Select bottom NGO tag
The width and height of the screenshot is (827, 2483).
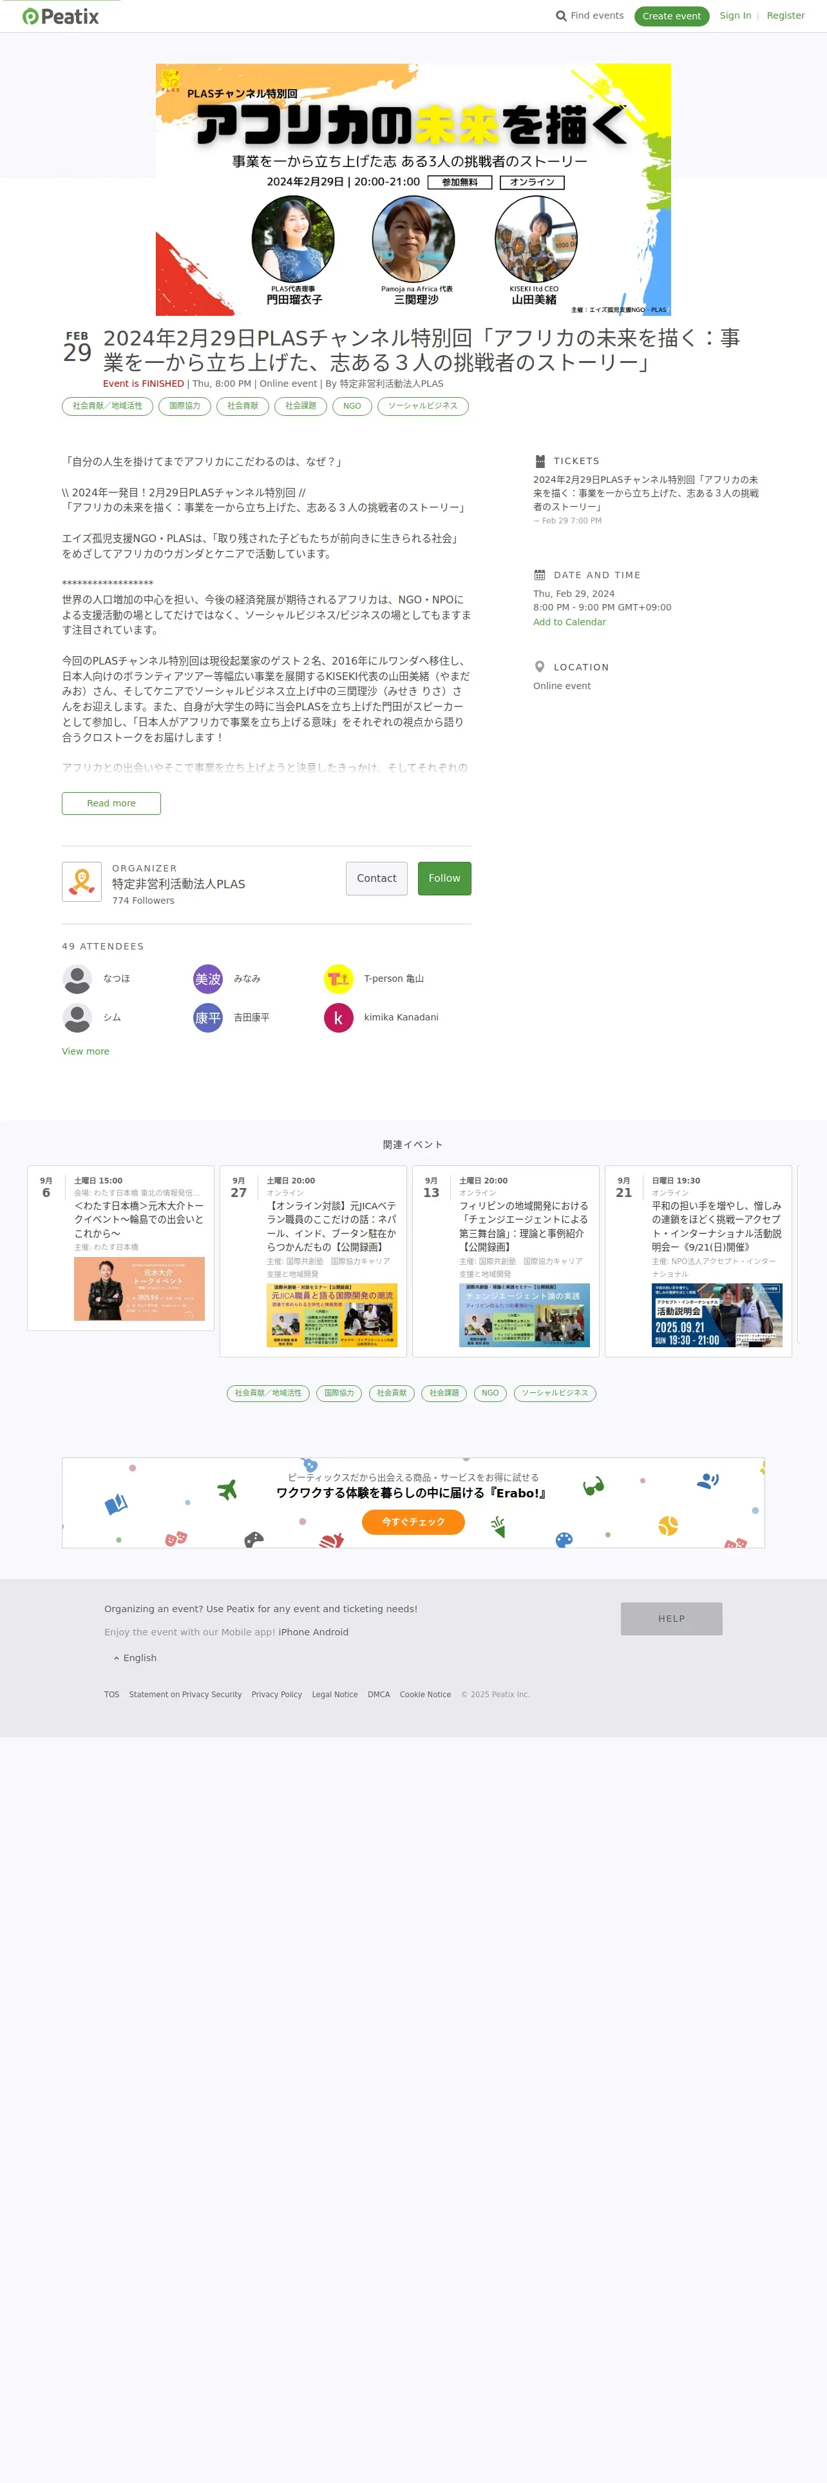click(x=490, y=1394)
